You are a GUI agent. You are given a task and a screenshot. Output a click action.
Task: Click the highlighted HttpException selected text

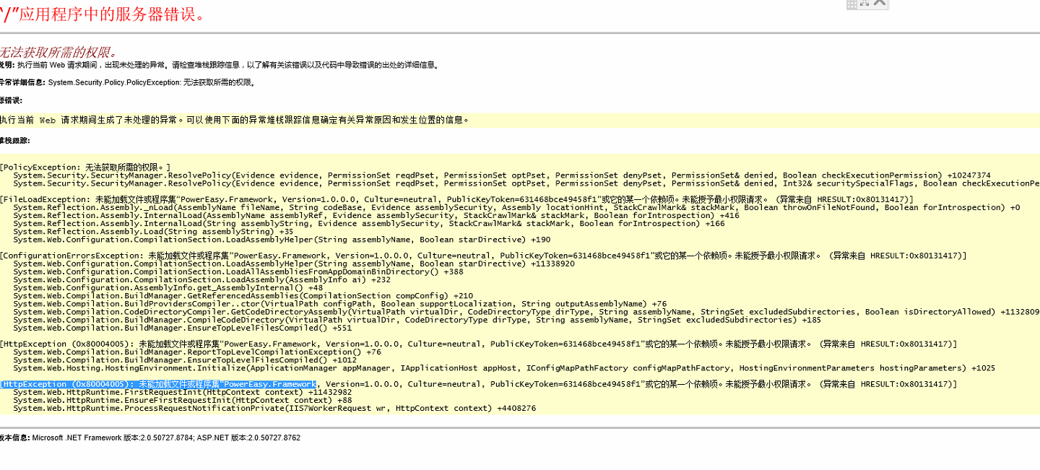(158, 384)
